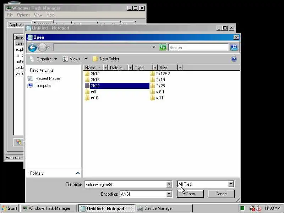Switch to Device Manager taskbar button
The width and height of the screenshot is (284, 213).
click(164, 208)
